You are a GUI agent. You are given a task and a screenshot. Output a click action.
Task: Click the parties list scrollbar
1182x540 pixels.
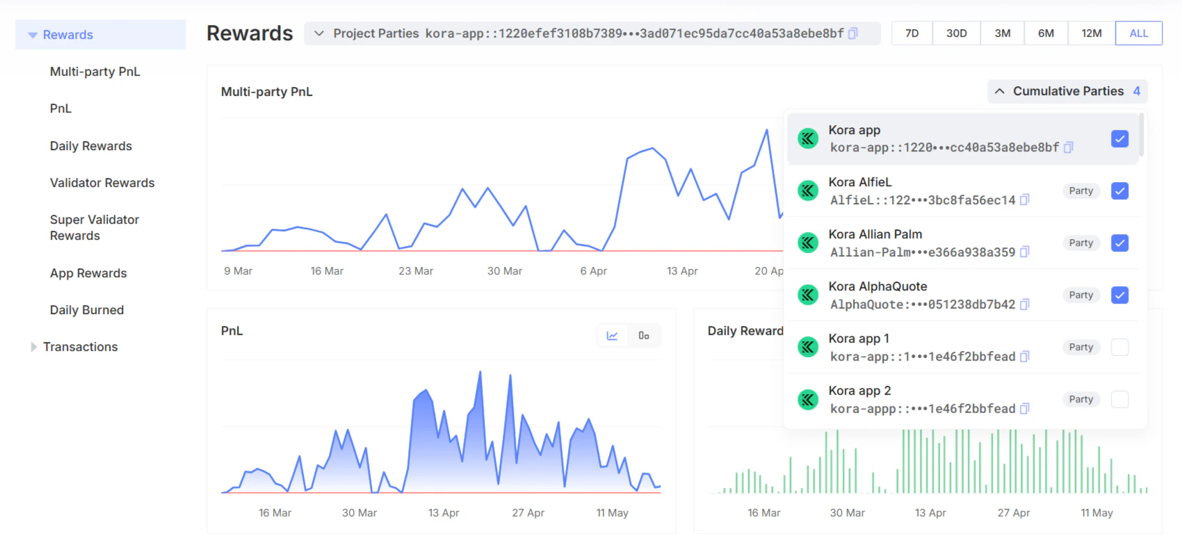coord(1142,136)
